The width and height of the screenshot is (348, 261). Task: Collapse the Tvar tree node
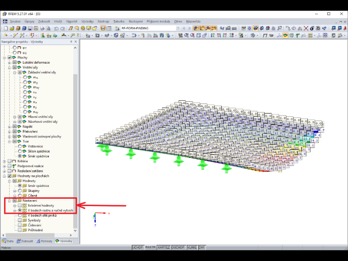[10, 141]
